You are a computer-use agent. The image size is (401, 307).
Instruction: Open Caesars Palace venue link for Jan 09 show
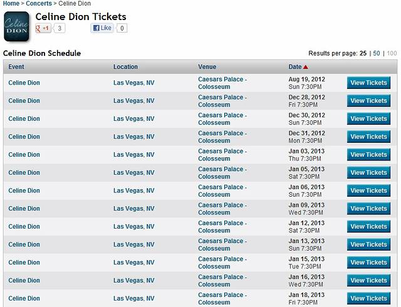pos(222,209)
